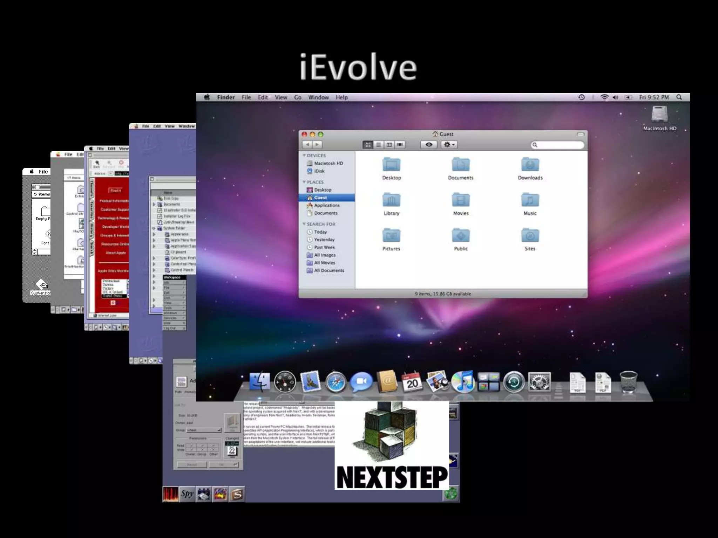Image resolution: width=718 pixels, height=538 pixels.
Task: Open Finder from the Dock
Action: pos(259,382)
